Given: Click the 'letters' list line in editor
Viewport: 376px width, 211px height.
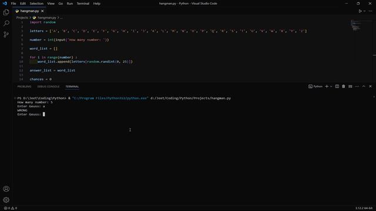Looking at the screenshot, I should (168, 31).
